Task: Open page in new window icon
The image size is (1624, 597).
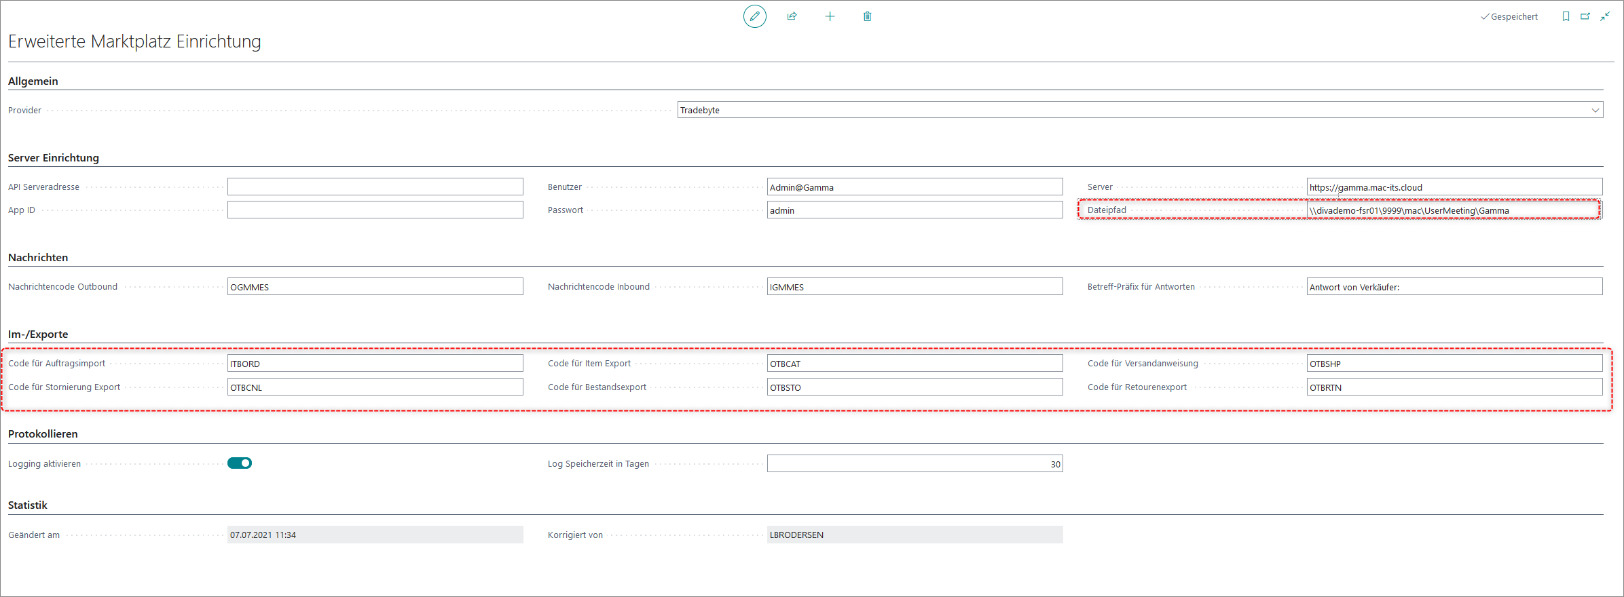Action: click(1585, 16)
